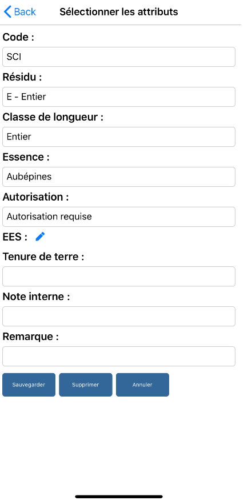
Task: Open the Code field showing SCI
Action: coord(119,57)
